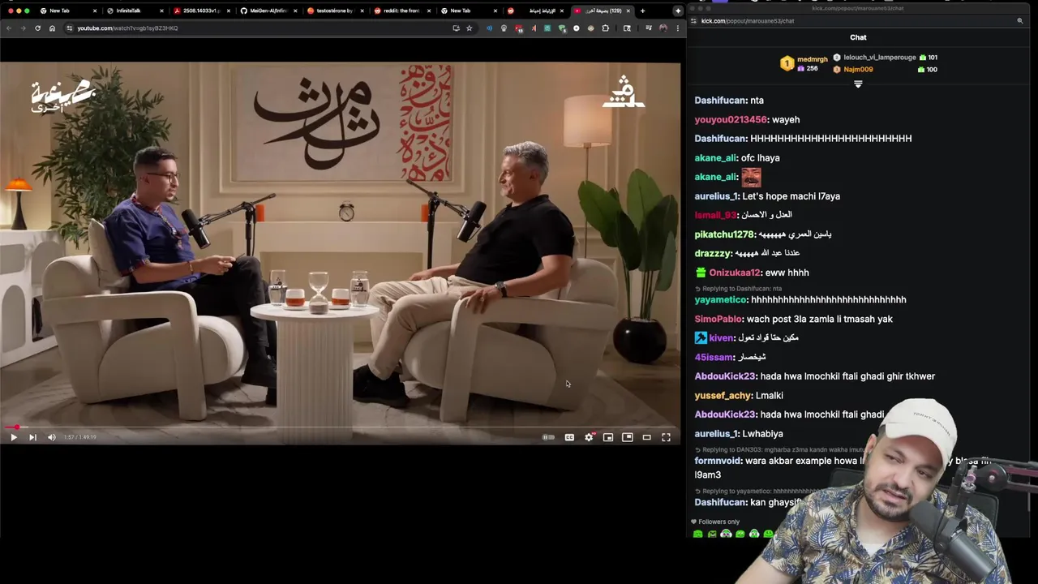Screen dimensions: 1038x584
Task: Go forward in browser history
Action: (23, 28)
